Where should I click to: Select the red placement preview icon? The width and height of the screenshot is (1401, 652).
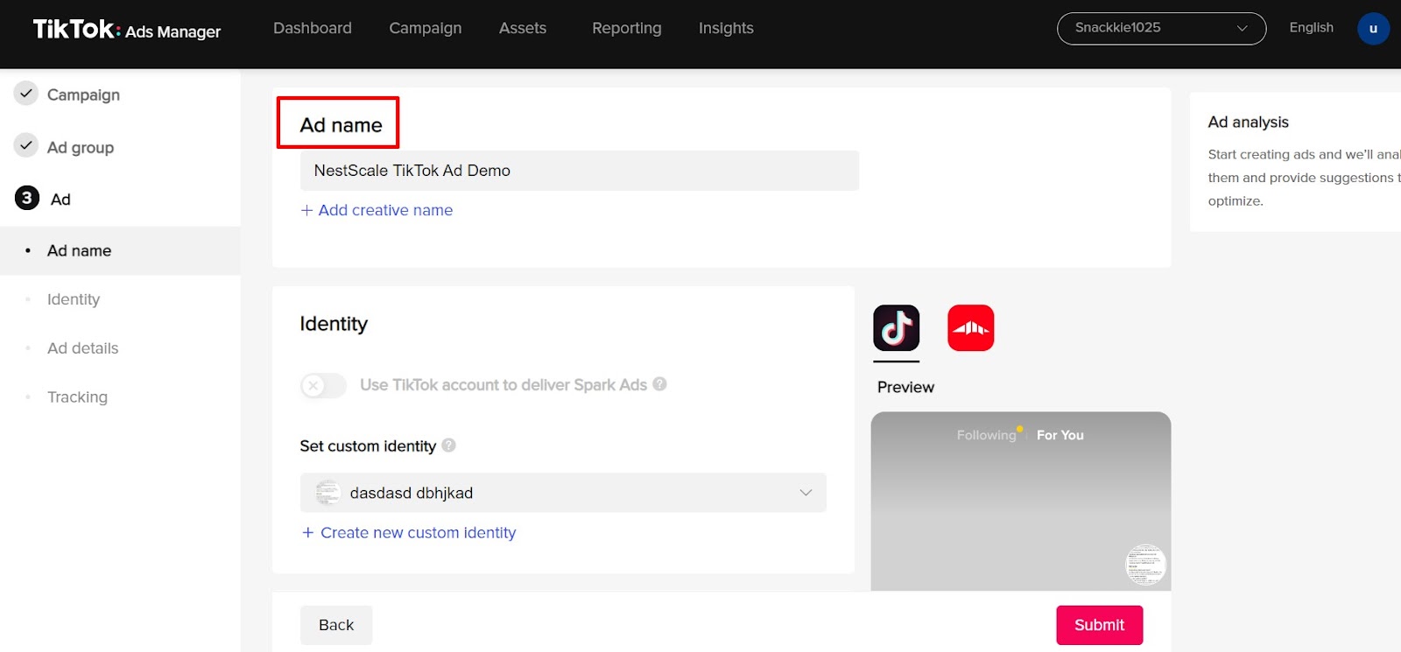(x=971, y=328)
